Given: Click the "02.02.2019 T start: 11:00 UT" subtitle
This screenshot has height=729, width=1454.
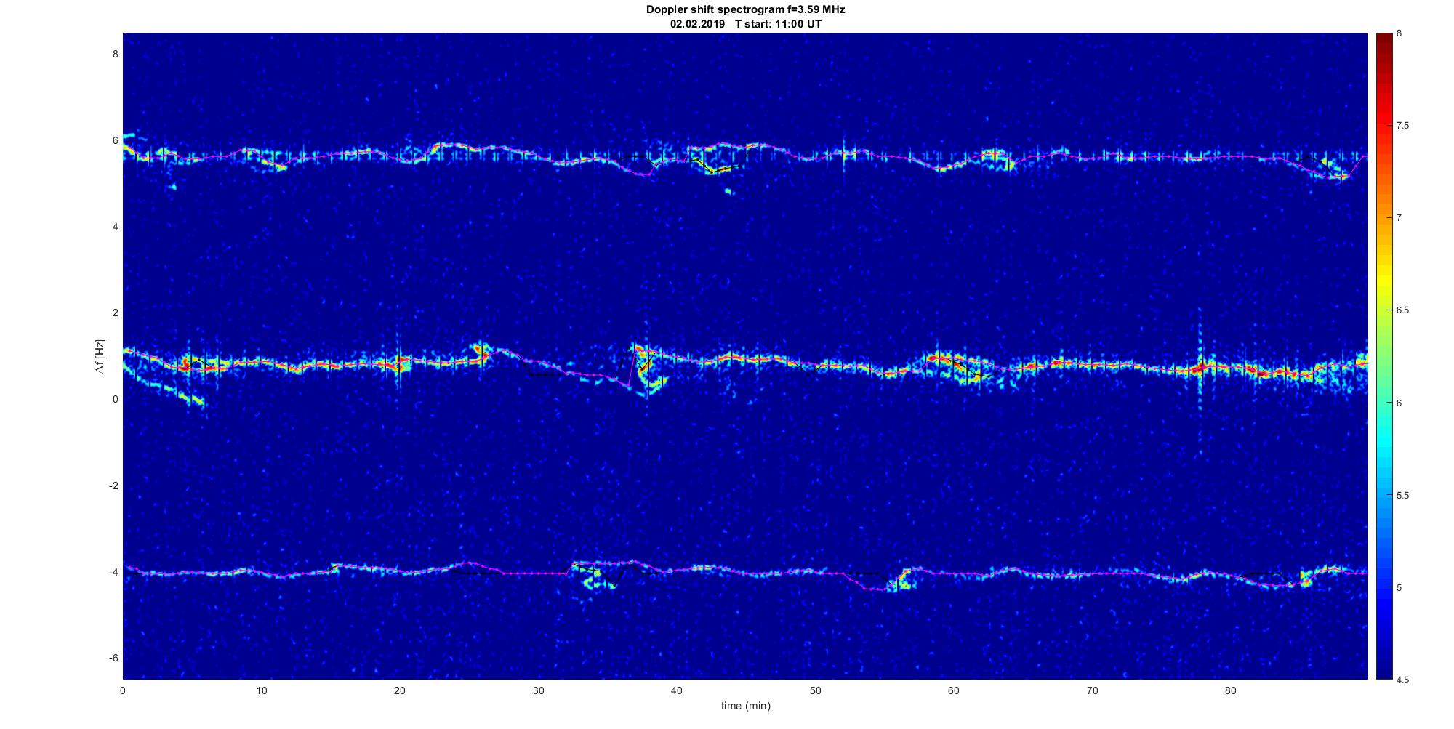Looking at the screenshot, I should (745, 23).
